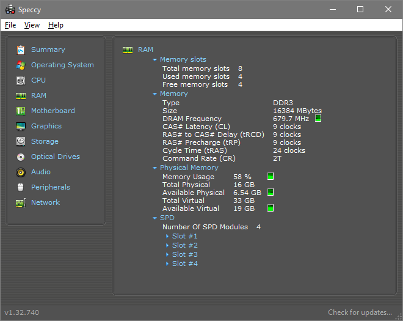This screenshot has height=321, width=403.
Task: Select the RAS# to CAS# Delay (tRCD) row
Action: click(231, 135)
